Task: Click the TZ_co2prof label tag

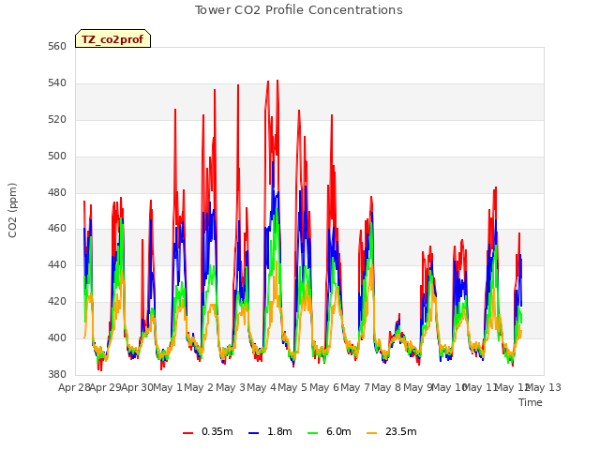Action: pos(112,38)
